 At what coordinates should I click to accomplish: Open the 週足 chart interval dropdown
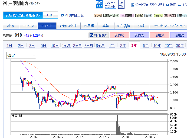click(x=21, y=55)
